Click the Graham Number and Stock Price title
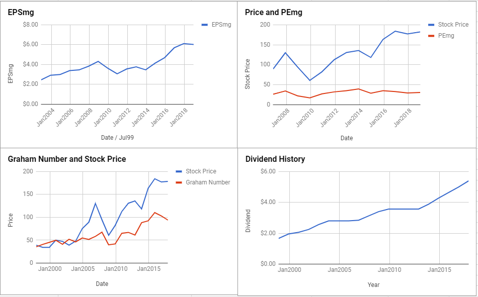Screen dimensions: 478x297 pos(67,159)
